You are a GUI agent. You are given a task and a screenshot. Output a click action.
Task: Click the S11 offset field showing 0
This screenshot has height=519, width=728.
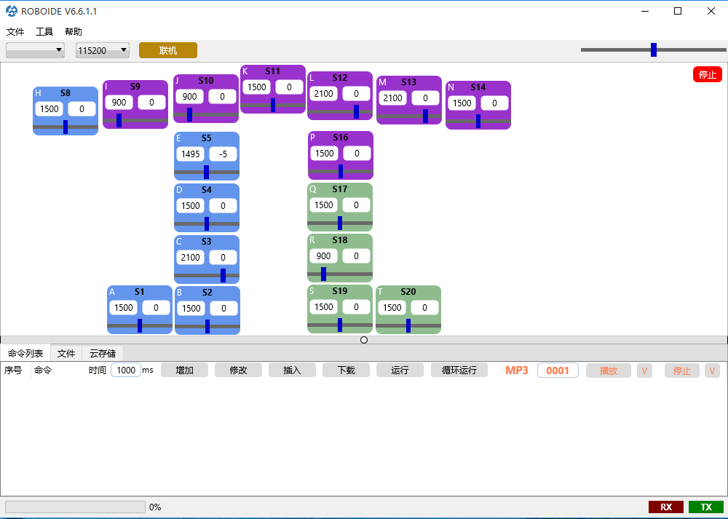(x=289, y=87)
